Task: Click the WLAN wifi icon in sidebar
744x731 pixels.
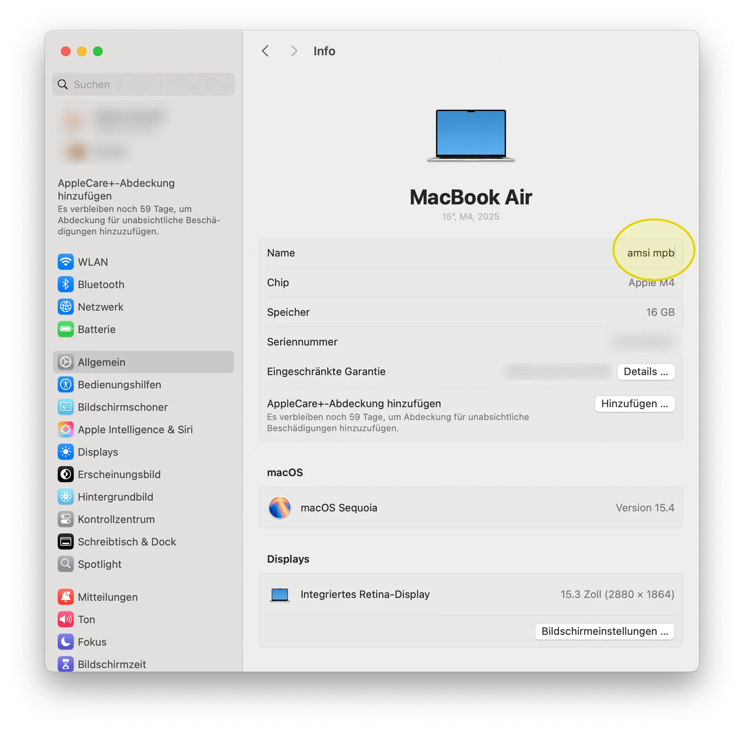Action: (x=66, y=262)
